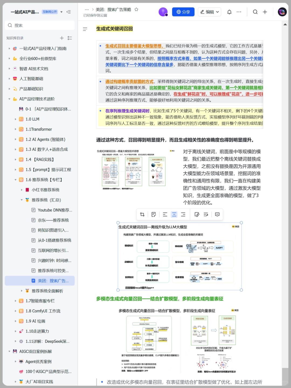291x388 pixels.
Task: Collapse the AI产品经理技术进阶 section
Action: (x=9, y=99)
